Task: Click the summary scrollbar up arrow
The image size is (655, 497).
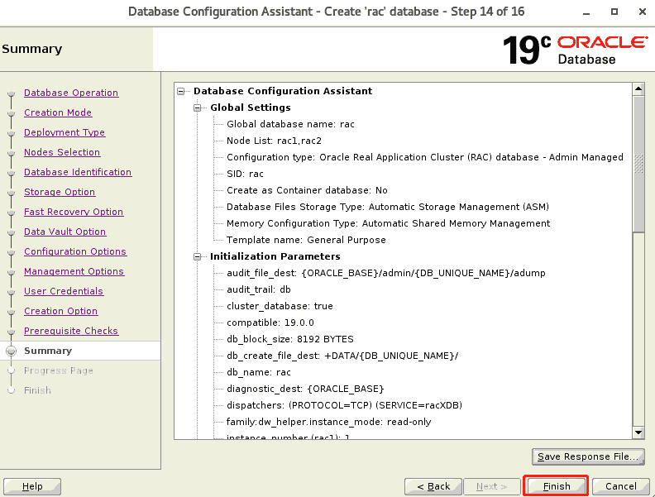Action: click(x=638, y=88)
